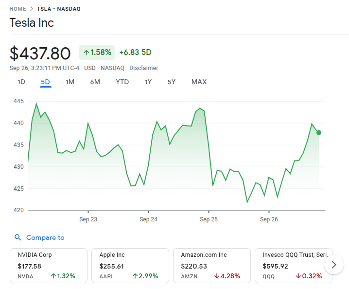Screen dimensions: 349x289
Task: Switch chart to 6M range
Action: (x=95, y=82)
